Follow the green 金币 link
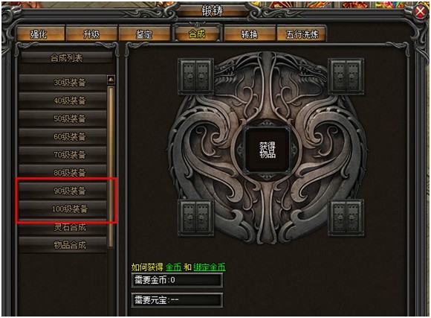The height and width of the screenshot is (318, 431). point(173,267)
